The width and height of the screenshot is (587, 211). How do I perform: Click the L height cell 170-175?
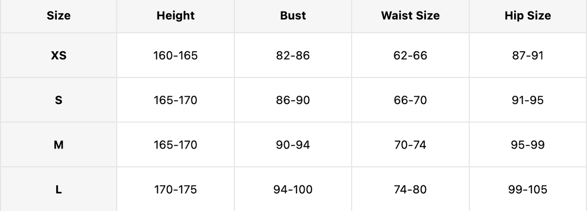176,190
